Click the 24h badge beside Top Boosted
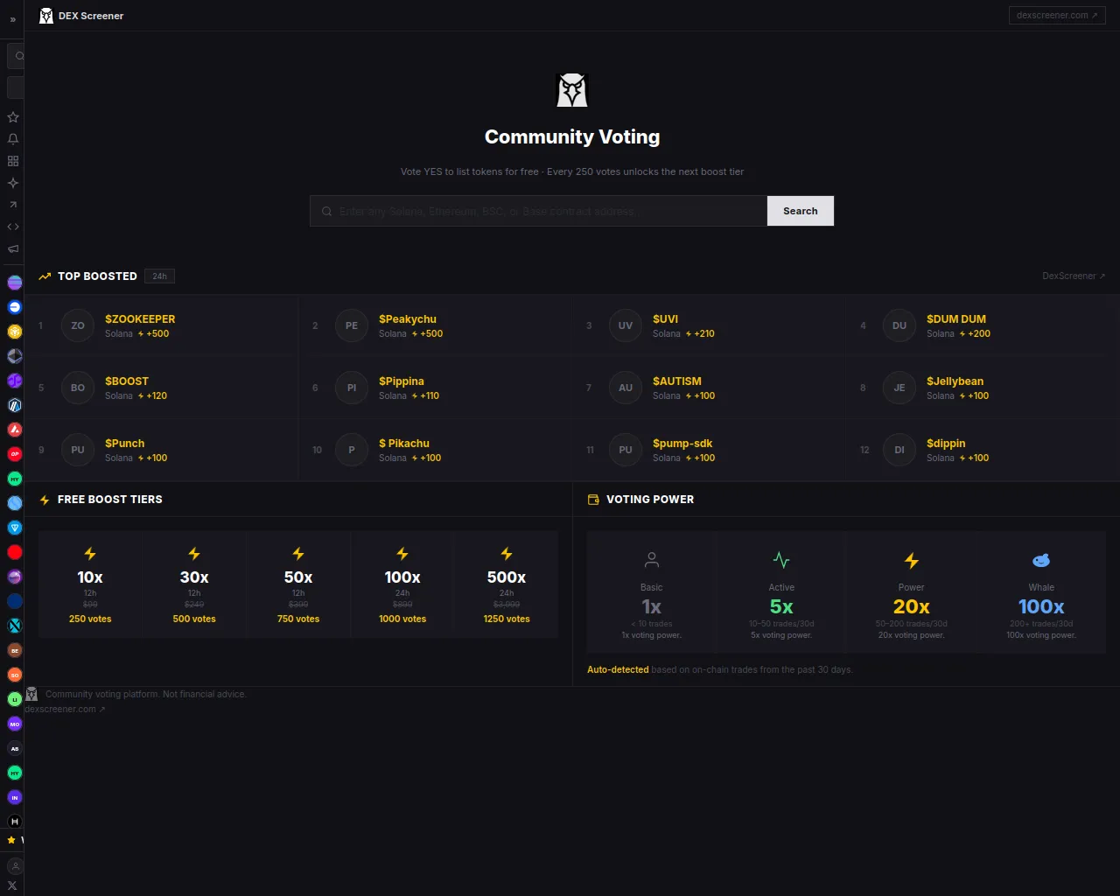1120x896 pixels. pos(159,276)
